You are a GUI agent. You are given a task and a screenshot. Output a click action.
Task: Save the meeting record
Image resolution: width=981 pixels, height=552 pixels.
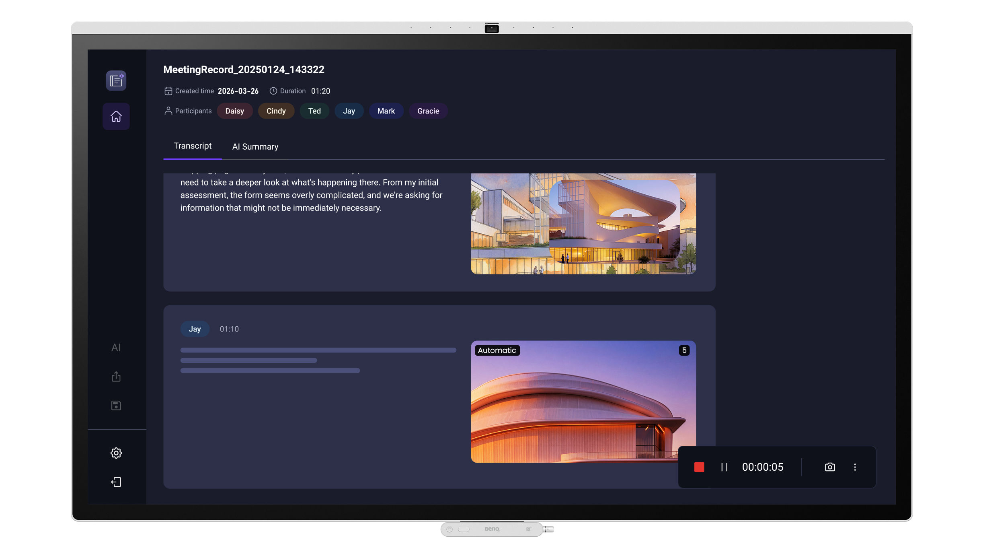pos(116,405)
